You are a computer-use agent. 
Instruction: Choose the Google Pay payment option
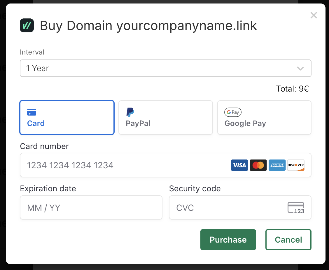[x=264, y=118]
